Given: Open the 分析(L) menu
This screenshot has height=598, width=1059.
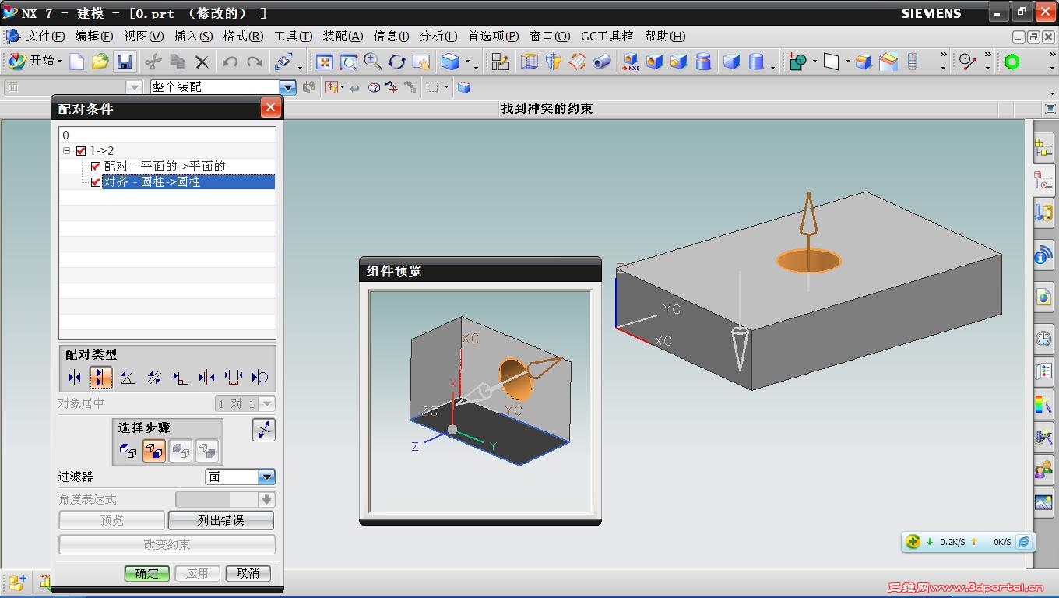Looking at the screenshot, I should point(438,36).
